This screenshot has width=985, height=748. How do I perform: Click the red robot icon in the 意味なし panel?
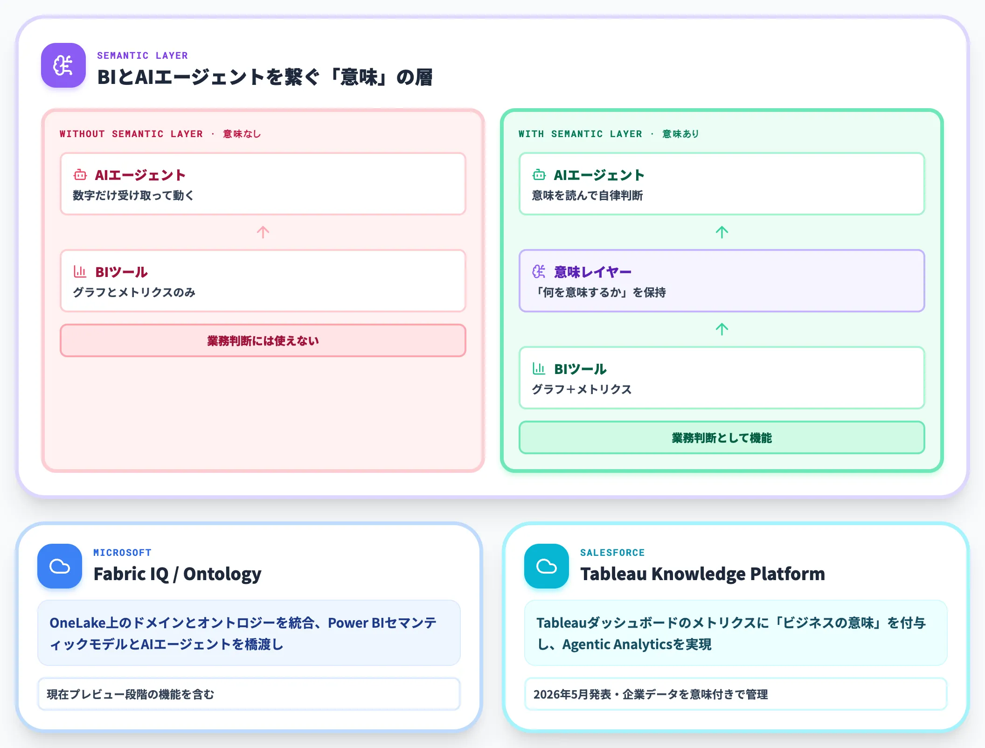pos(80,175)
